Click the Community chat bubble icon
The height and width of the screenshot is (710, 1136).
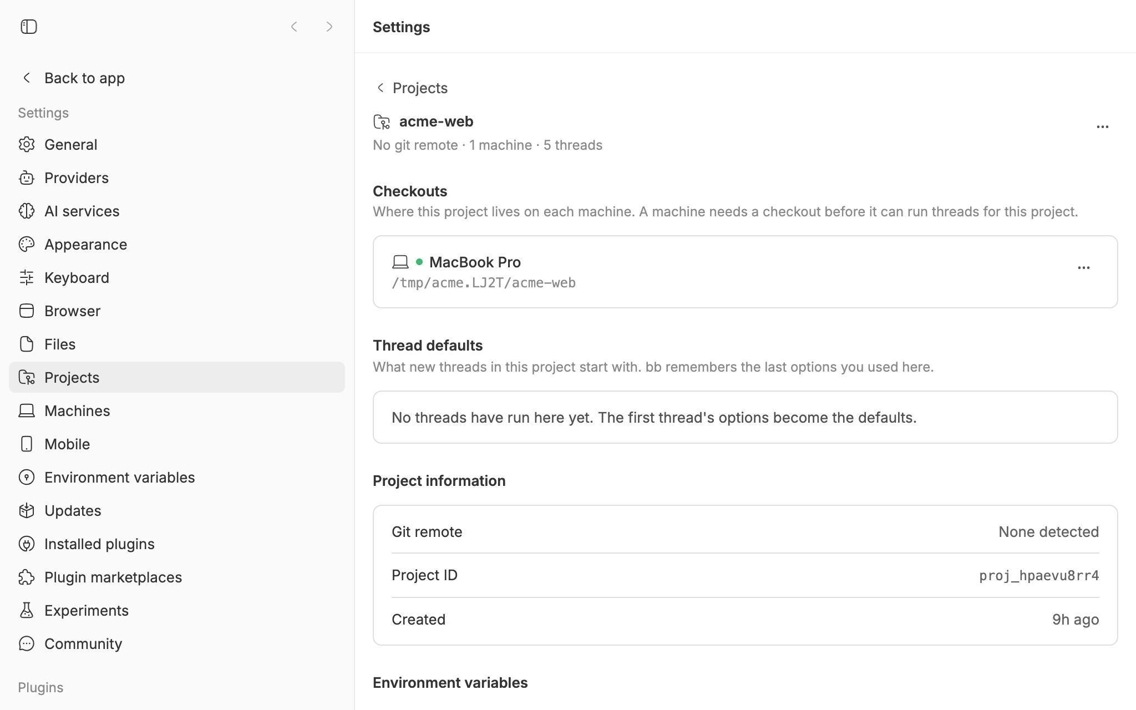(27, 643)
